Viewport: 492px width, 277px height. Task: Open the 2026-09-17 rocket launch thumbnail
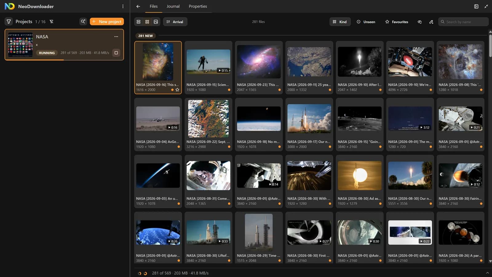(309, 119)
